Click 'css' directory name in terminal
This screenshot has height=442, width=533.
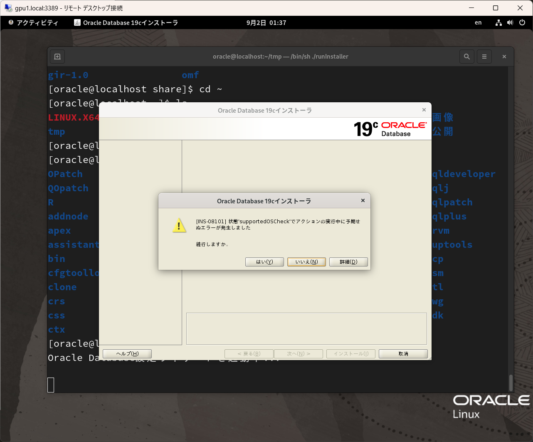point(57,316)
